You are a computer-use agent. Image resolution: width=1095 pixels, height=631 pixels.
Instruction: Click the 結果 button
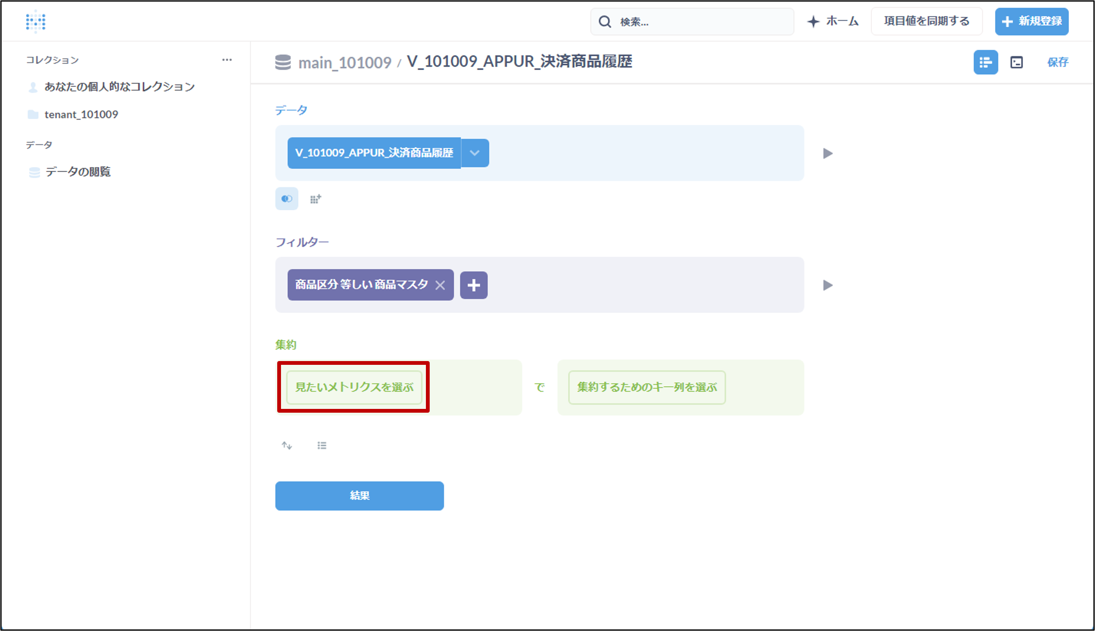tap(360, 496)
